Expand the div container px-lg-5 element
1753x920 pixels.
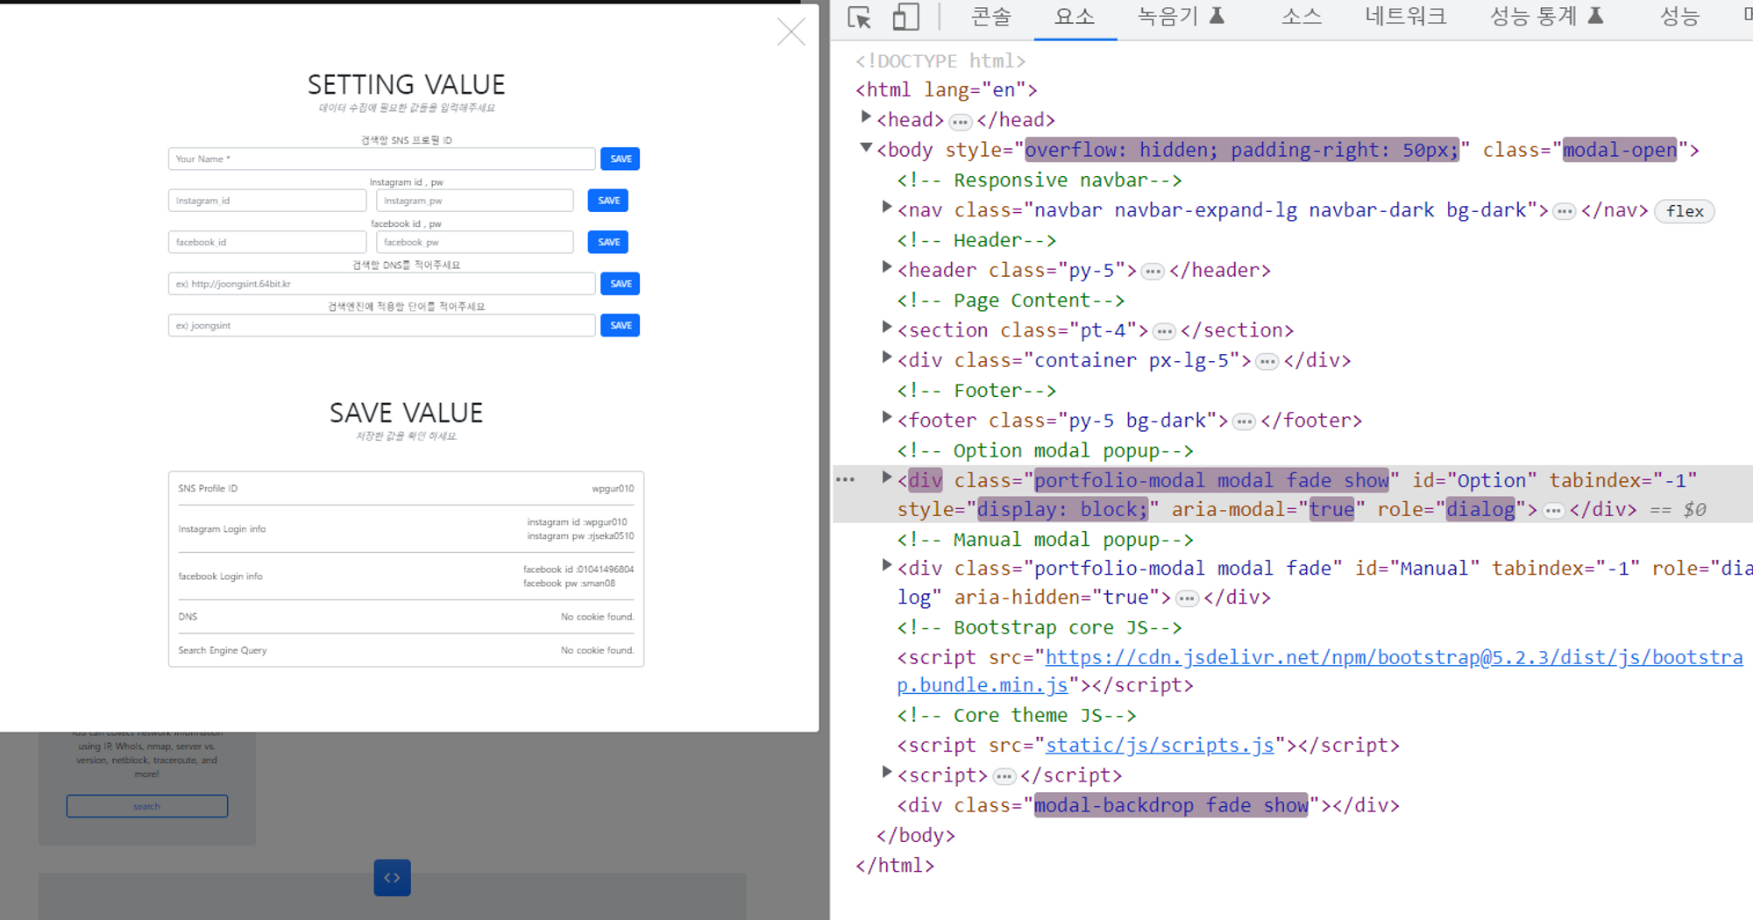[x=887, y=357]
